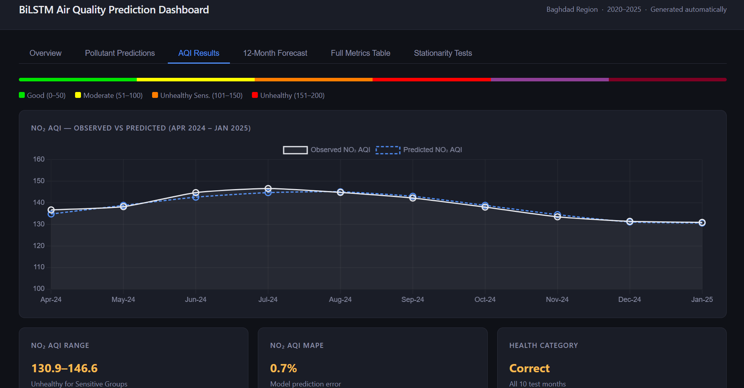
Task: Click the Sep-24 observed data point
Action: pos(413,198)
